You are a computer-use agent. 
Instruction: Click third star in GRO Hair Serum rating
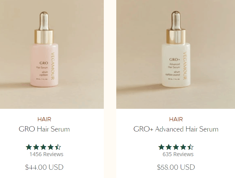point(43,147)
